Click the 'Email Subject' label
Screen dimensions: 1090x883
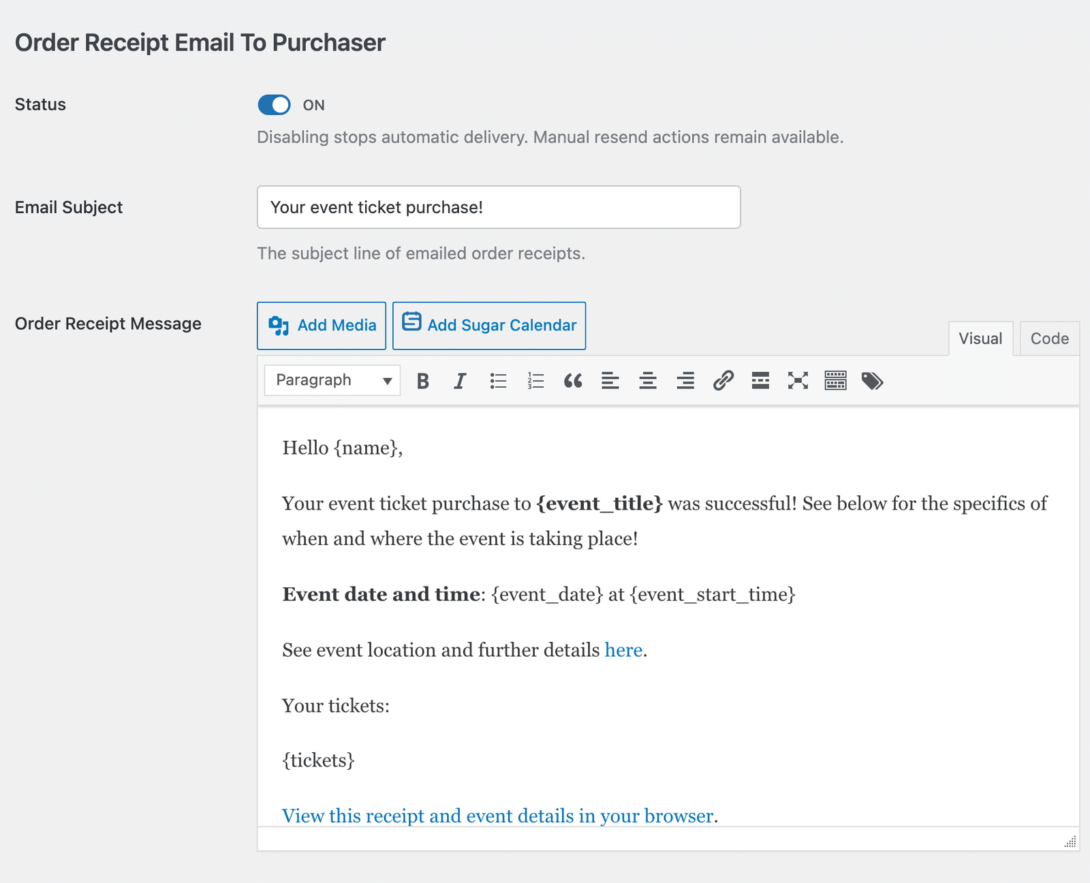pos(69,207)
